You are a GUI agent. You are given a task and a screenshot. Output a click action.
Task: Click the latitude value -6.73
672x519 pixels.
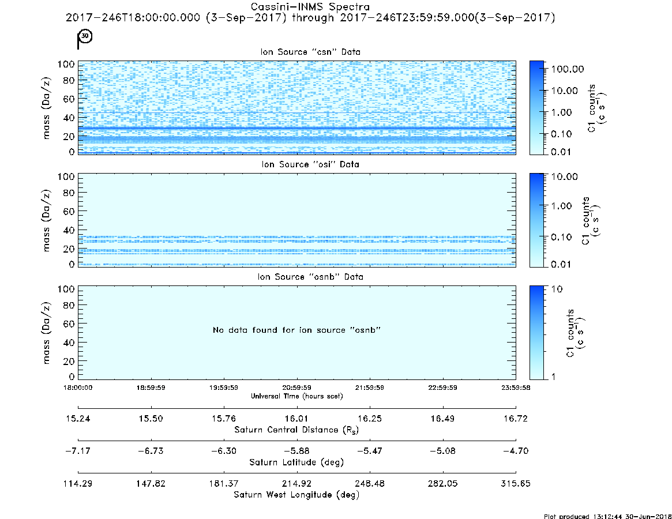coord(151,451)
